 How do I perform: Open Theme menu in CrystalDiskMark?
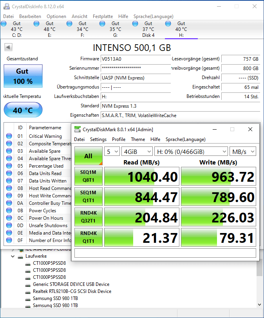point(138,139)
